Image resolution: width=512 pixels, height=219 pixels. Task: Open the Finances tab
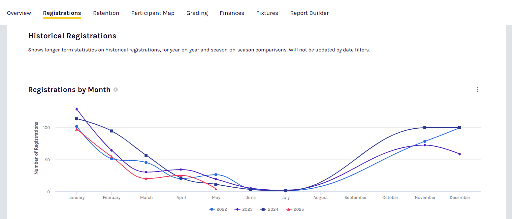232,13
